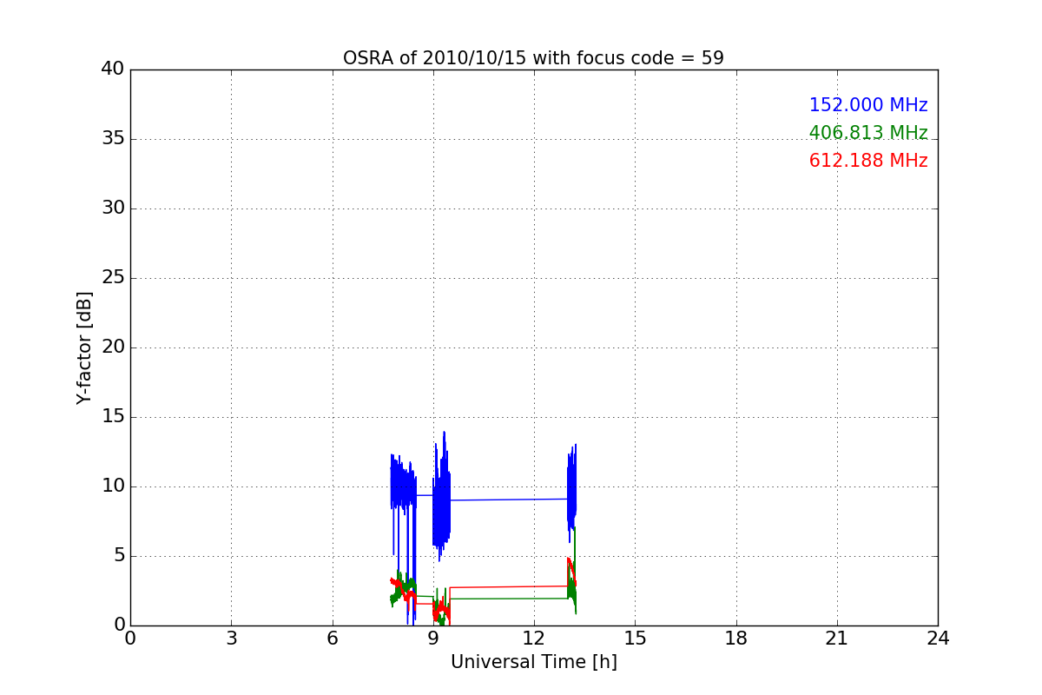
Task: Click the x-axis tick label 3
Action: click(231, 639)
